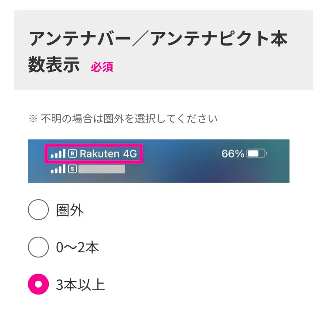This screenshot has width=327, height=319.
Task: Click the 3本以上 option label text
Action: coord(80,285)
